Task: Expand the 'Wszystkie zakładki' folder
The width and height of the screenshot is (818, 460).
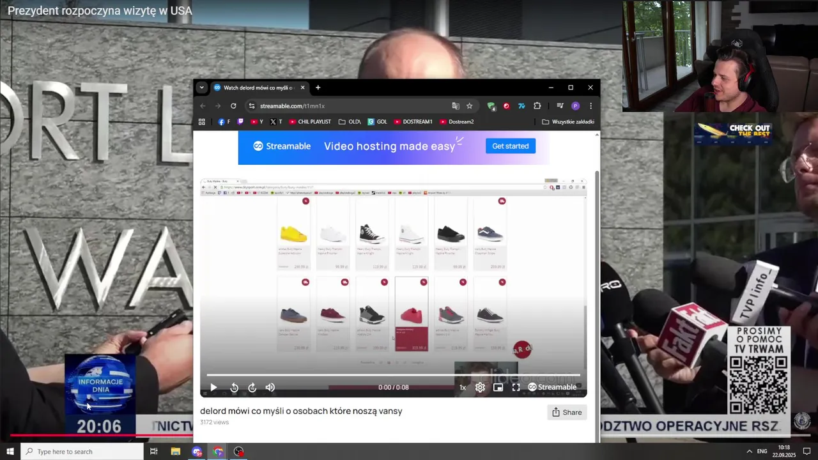Action: click(x=568, y=121)
